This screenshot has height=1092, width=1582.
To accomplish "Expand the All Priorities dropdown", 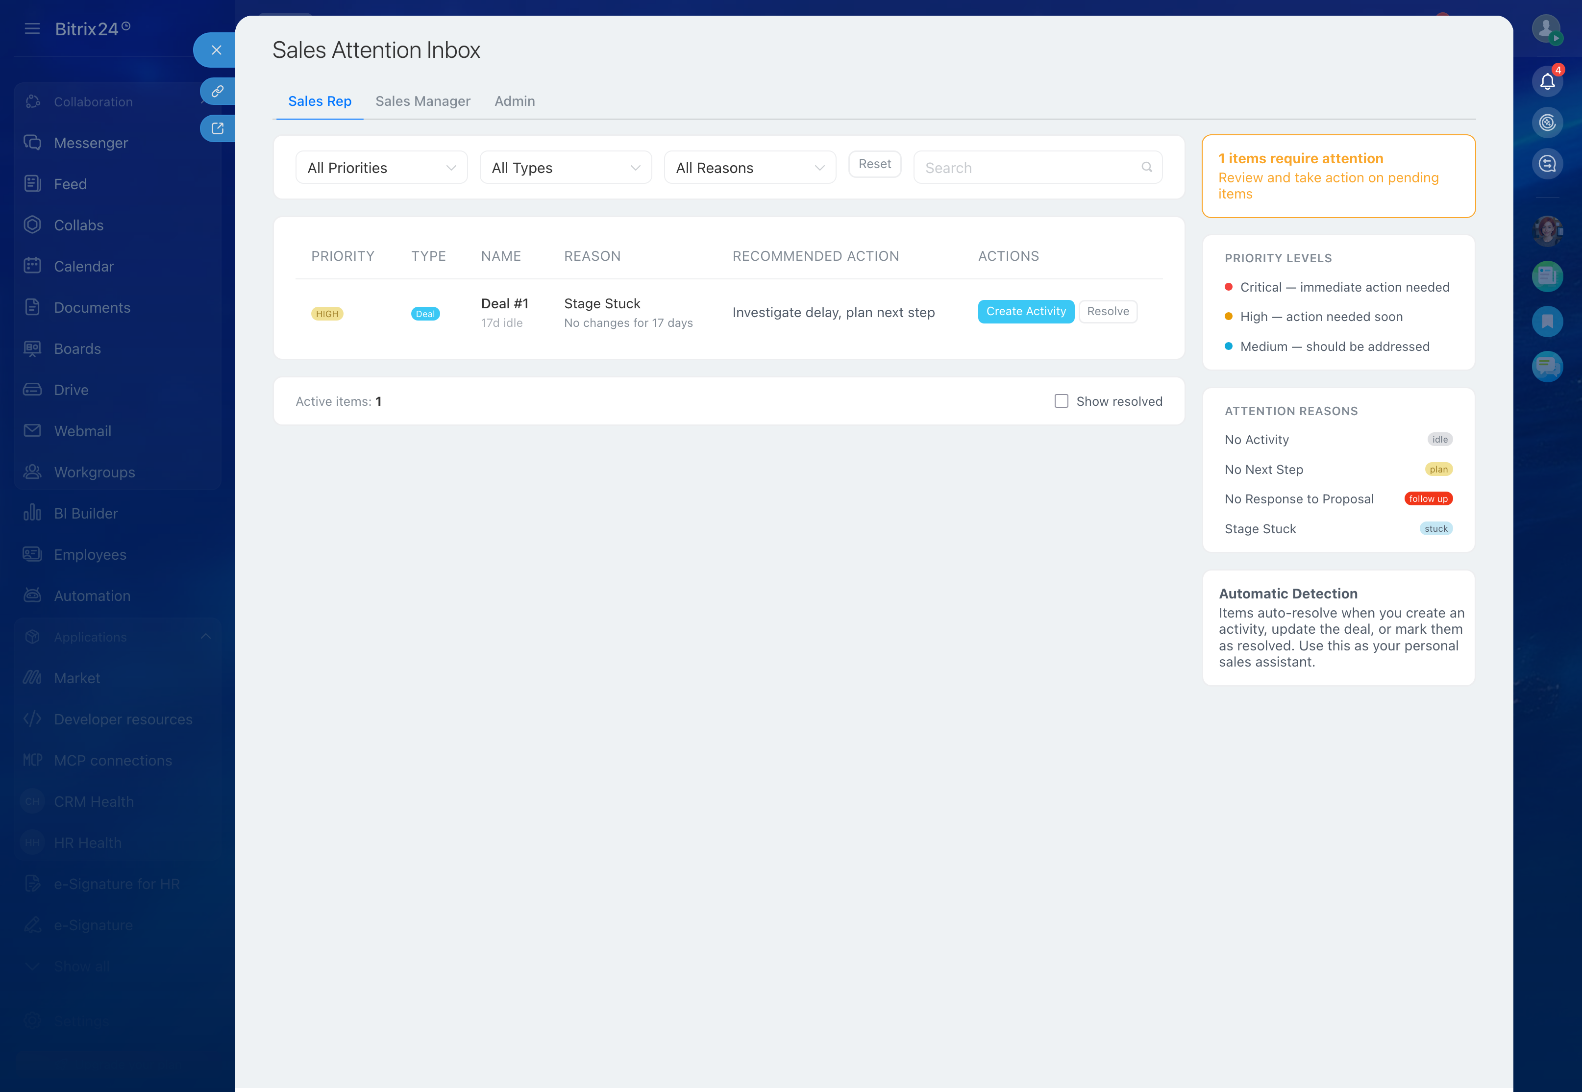I will (381, 168).
